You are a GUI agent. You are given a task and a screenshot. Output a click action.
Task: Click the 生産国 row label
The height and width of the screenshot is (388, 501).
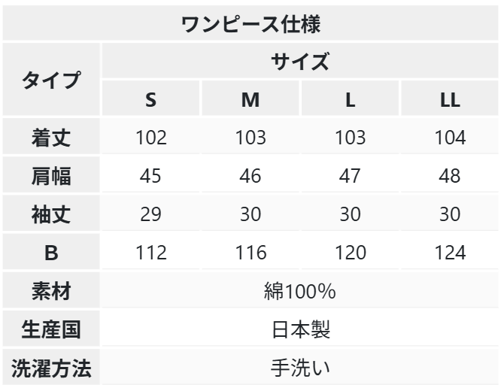[x=51, y=329]
